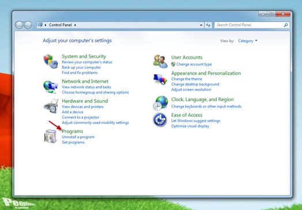This screenshot has width=302, height=210.
Task: Click the Clock, Language, and Region globe icon
Action: coord(160,103)
